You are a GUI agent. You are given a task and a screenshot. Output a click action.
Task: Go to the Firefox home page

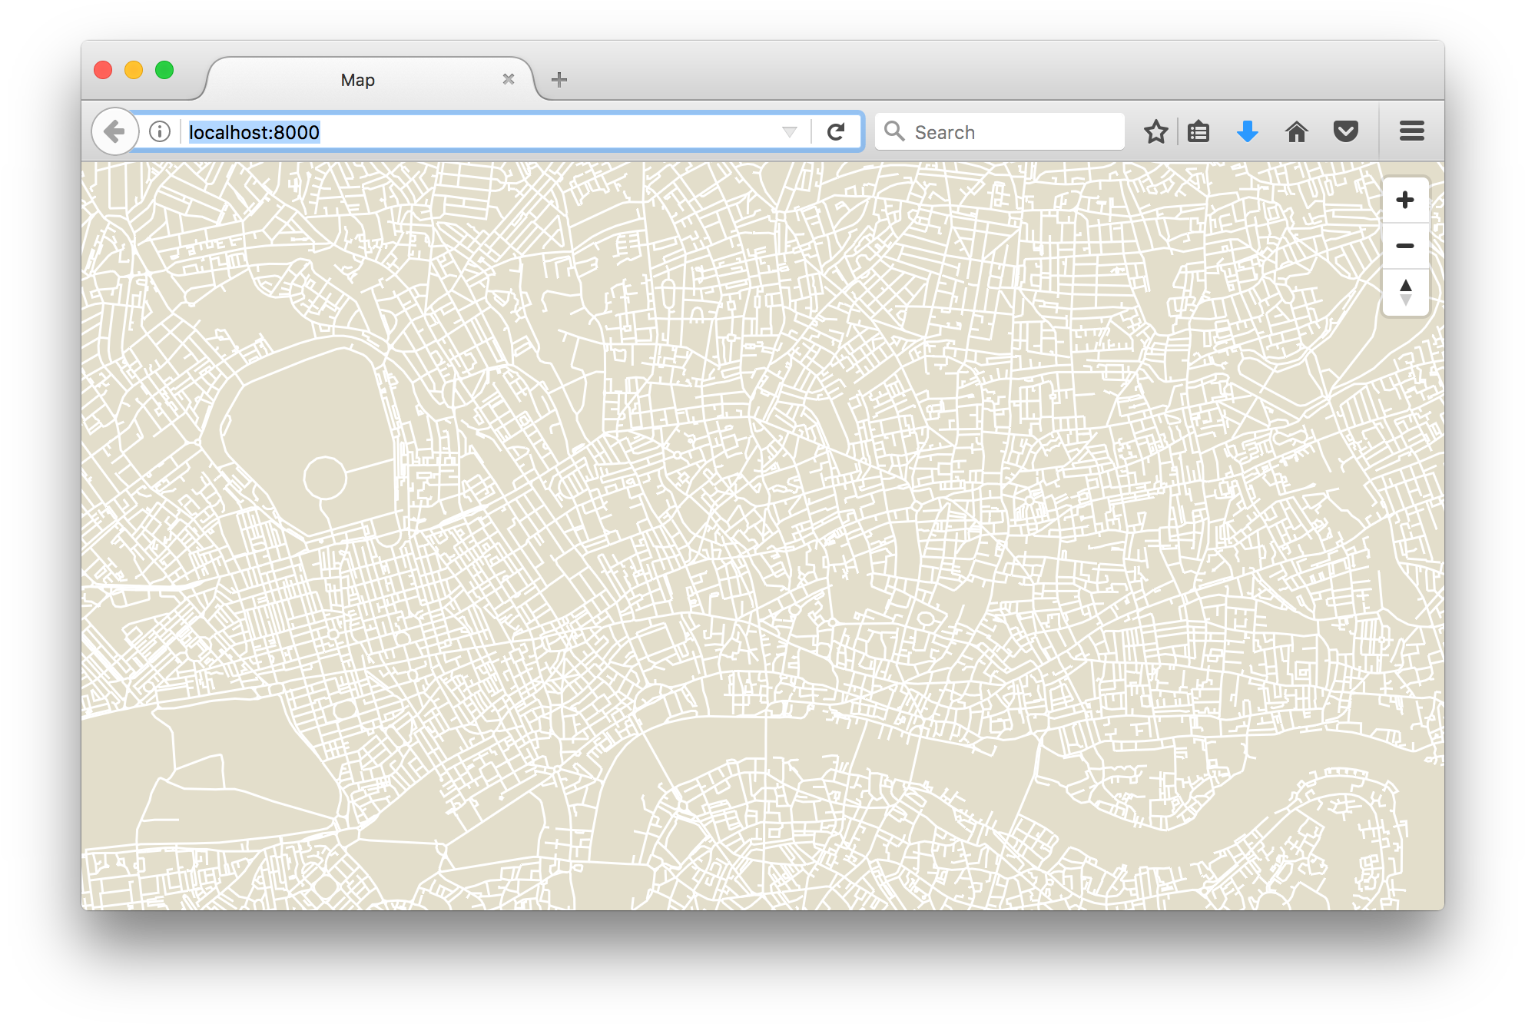coord(1297,132)
